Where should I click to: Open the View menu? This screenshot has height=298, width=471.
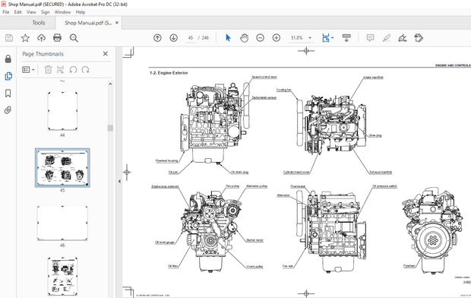pos(31,12)
